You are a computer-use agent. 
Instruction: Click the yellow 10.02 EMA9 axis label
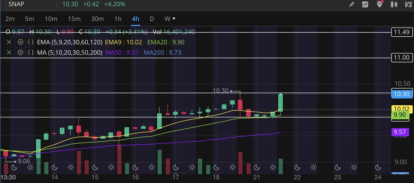point(402,109)
